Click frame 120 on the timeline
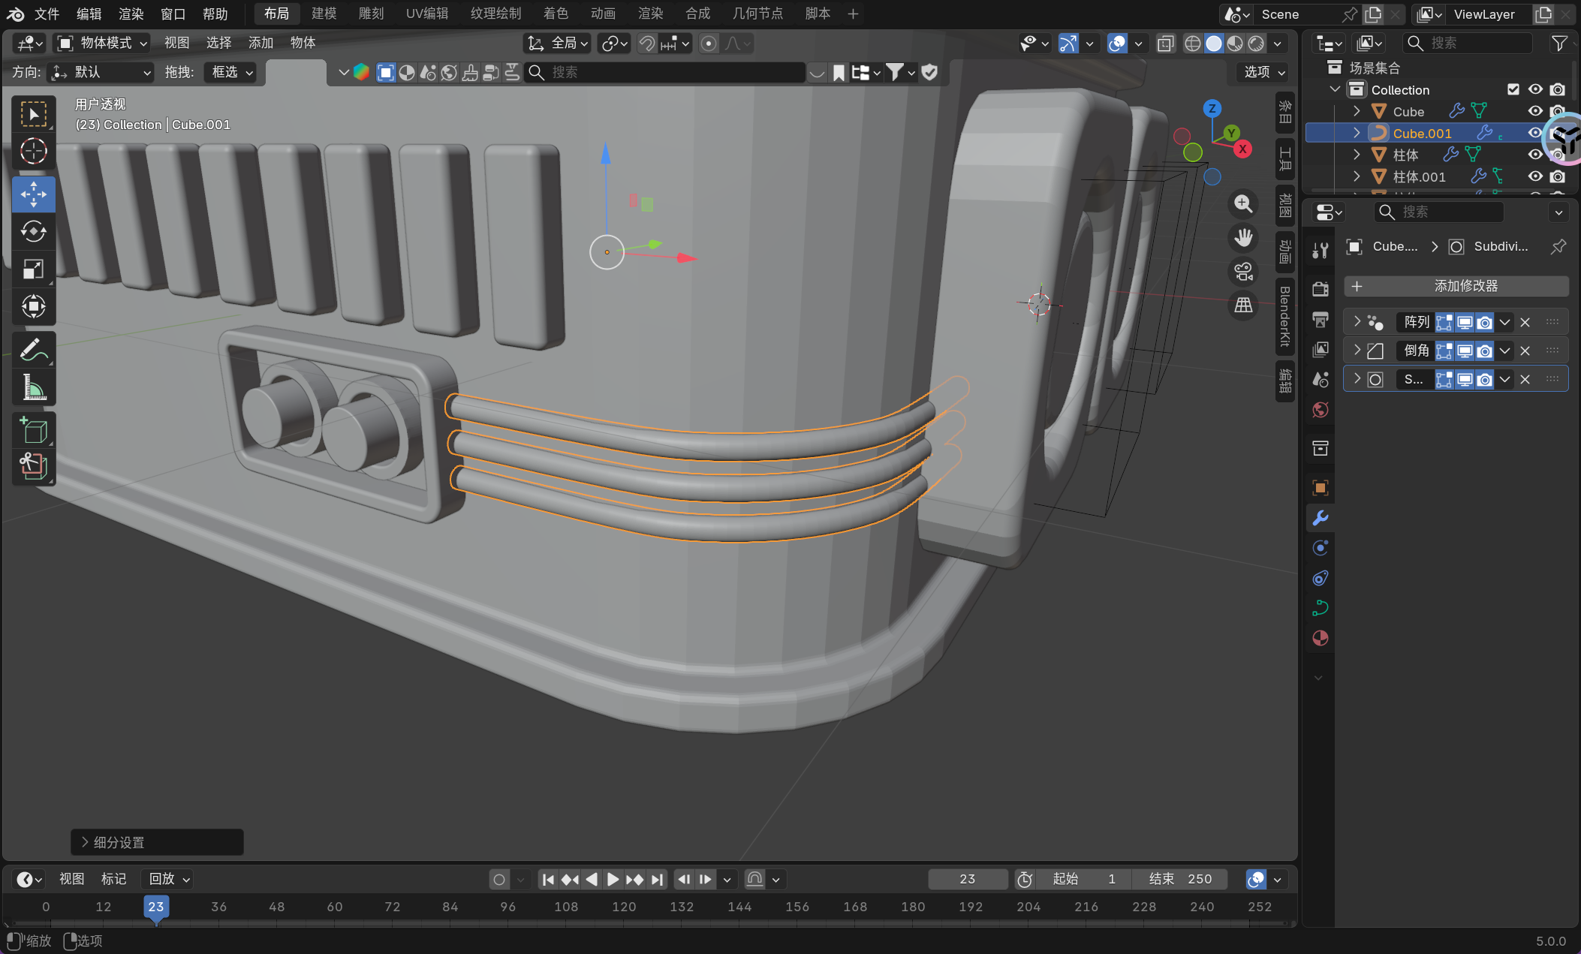The width and height of the screenshot is (1581, 954). 624,907
